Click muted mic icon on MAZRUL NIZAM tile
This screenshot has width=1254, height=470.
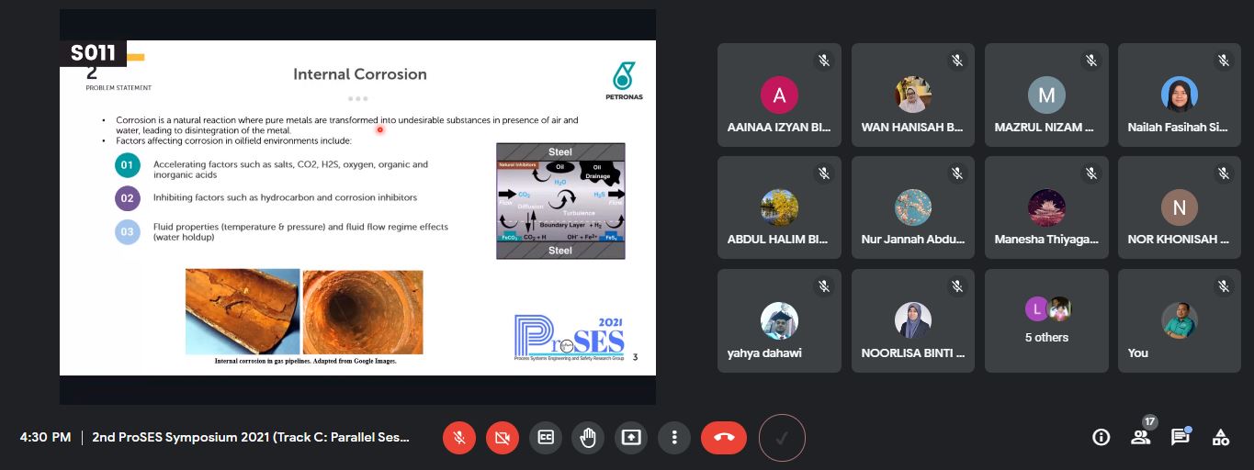[x=1091, y=61]
